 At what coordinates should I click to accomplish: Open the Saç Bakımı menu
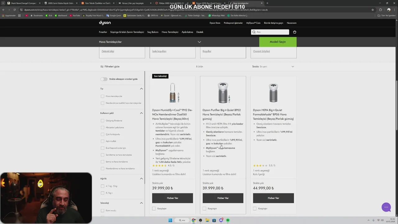coord(153,32)
